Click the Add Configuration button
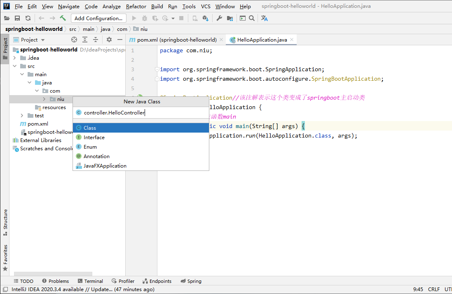452x294 pixels. point(98,18)
